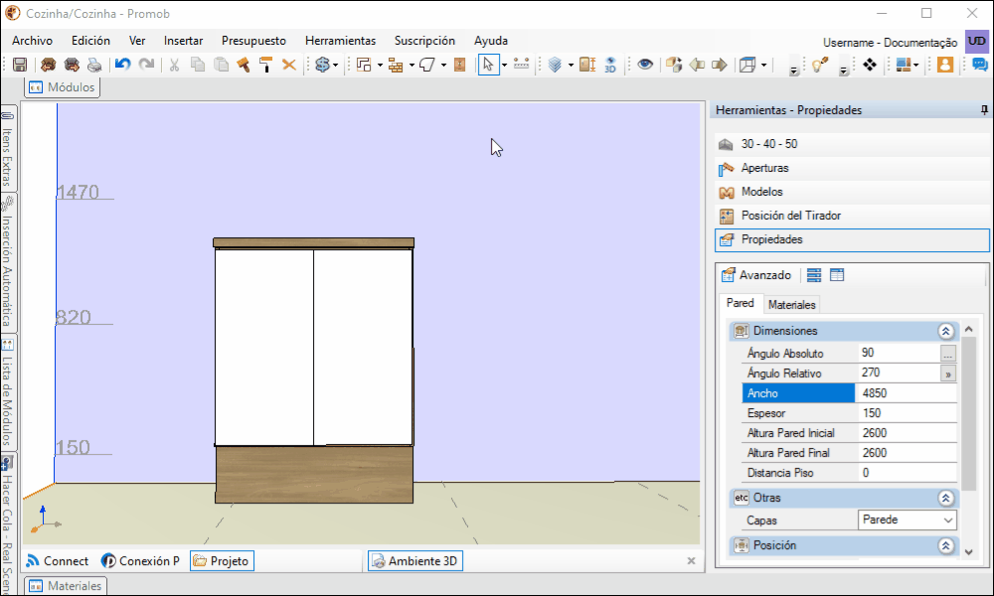
Task: Collapse the Posición section
Action: tap(946, 545)
